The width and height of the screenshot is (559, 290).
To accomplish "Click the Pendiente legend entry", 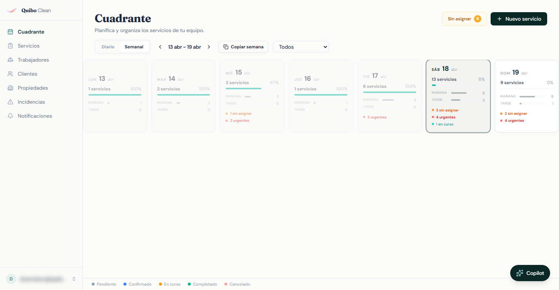I will (x=104, y=284).
